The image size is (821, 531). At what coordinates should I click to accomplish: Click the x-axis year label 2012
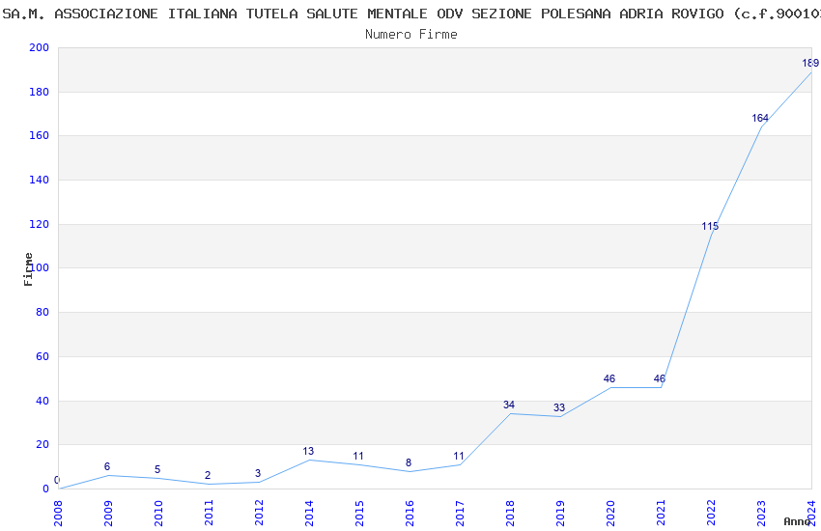point(259,514)
